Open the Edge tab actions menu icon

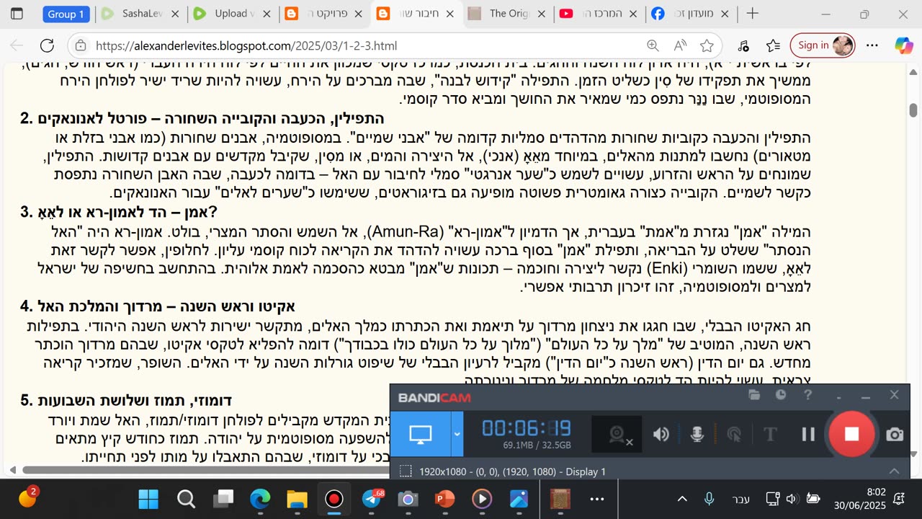coord(17,13)
